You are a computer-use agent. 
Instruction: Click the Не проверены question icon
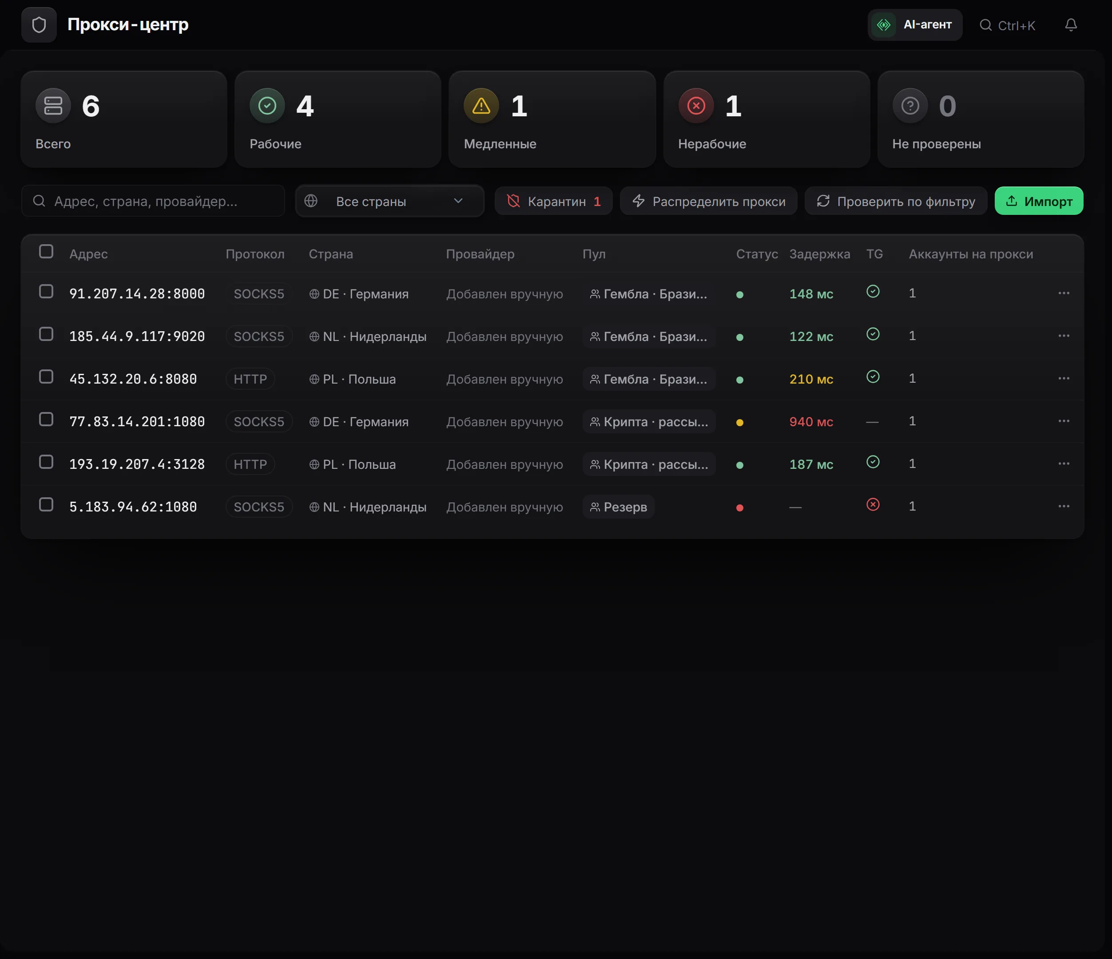point(910,106)
